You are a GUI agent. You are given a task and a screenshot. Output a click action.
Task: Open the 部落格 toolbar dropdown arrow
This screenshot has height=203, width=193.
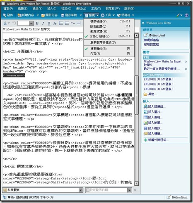[133, 15]
